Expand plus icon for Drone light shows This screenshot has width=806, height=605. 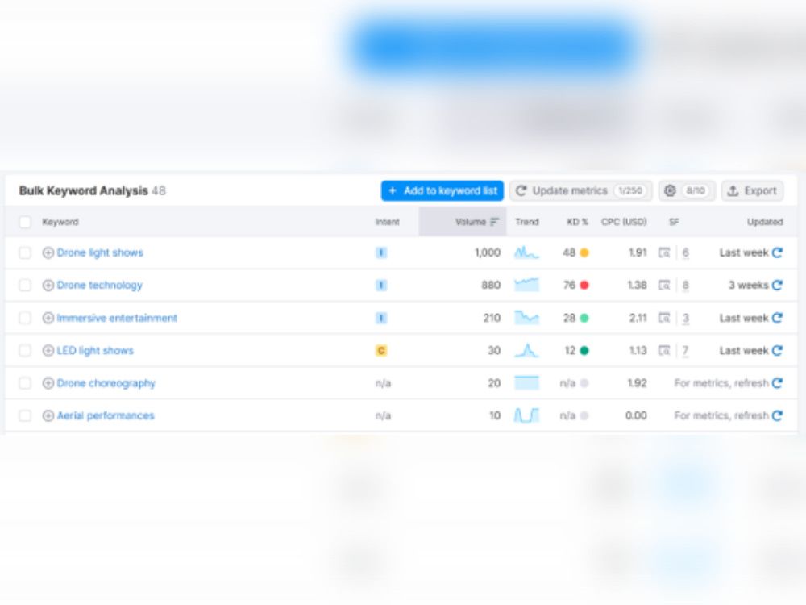pos(48,252)
